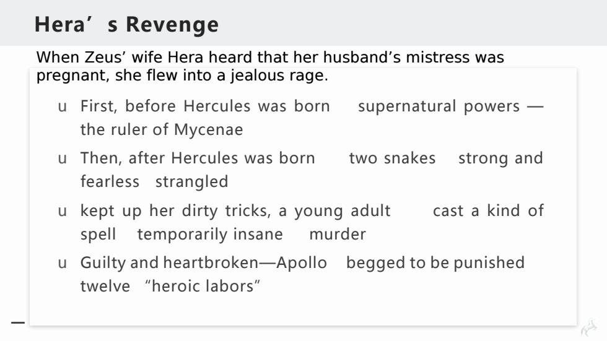
Task: Click the bullet before 'First, before Hercules'
Action: 63,106
